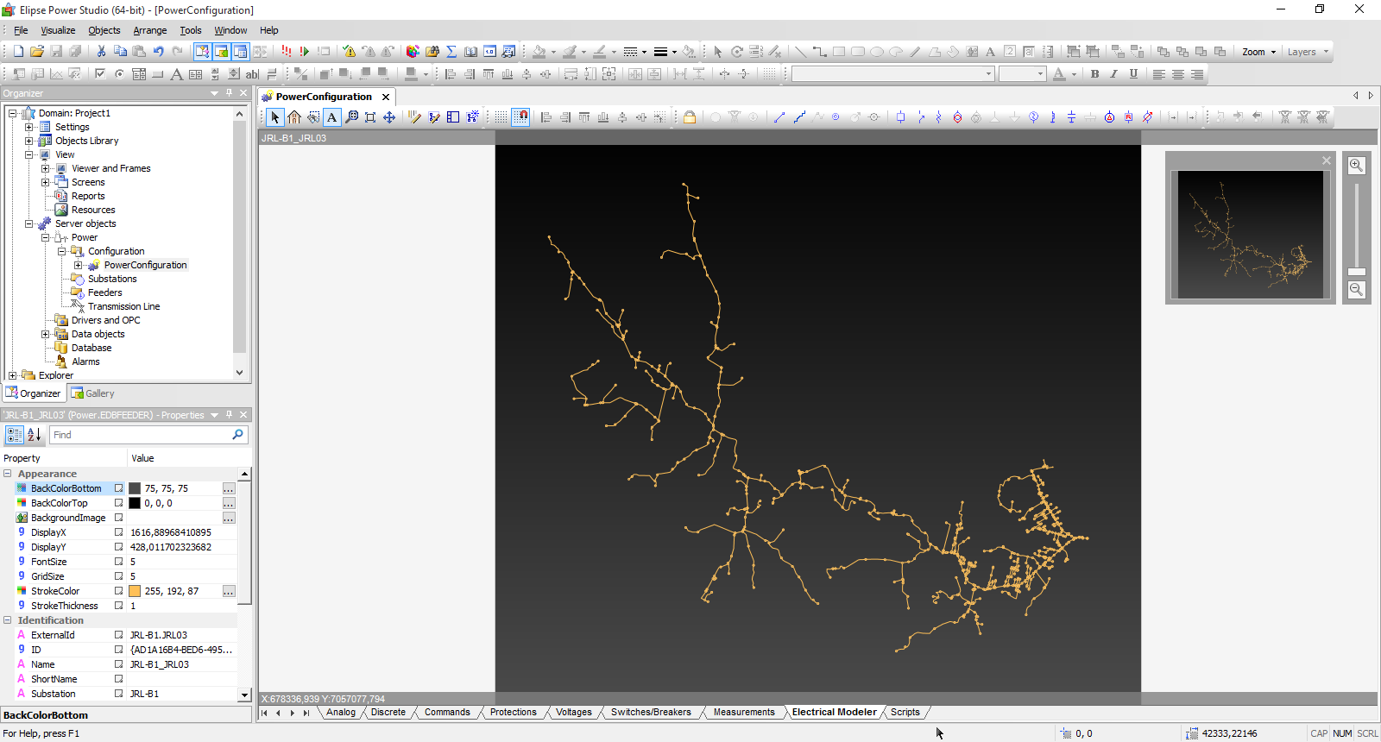
Task: Open the BackgroundImage ellipsis button
Action: 229,518
